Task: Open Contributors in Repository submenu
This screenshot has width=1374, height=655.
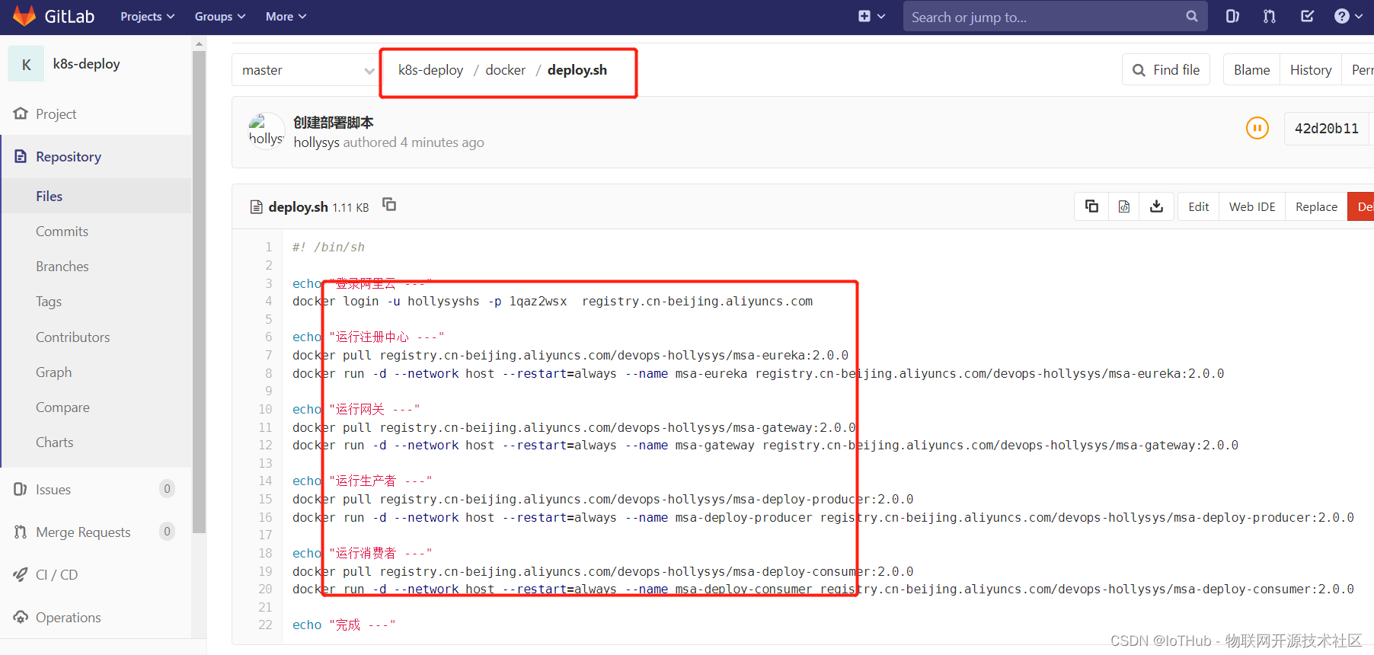Action: coord(73,337)
